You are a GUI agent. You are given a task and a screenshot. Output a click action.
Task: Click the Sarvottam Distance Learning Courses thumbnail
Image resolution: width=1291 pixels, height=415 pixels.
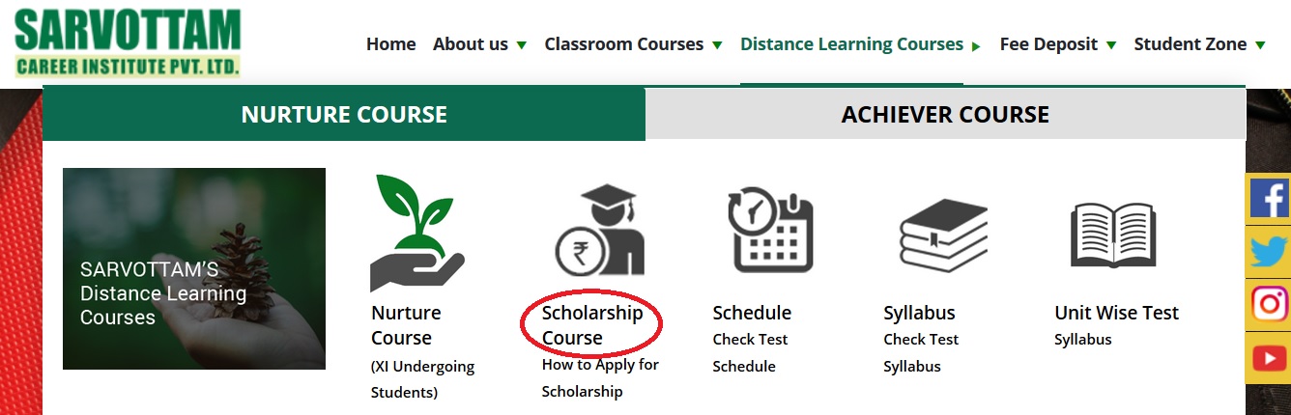(194, 268)
